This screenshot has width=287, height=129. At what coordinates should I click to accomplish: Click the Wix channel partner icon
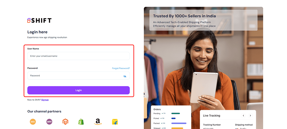(x=33, y=121)
